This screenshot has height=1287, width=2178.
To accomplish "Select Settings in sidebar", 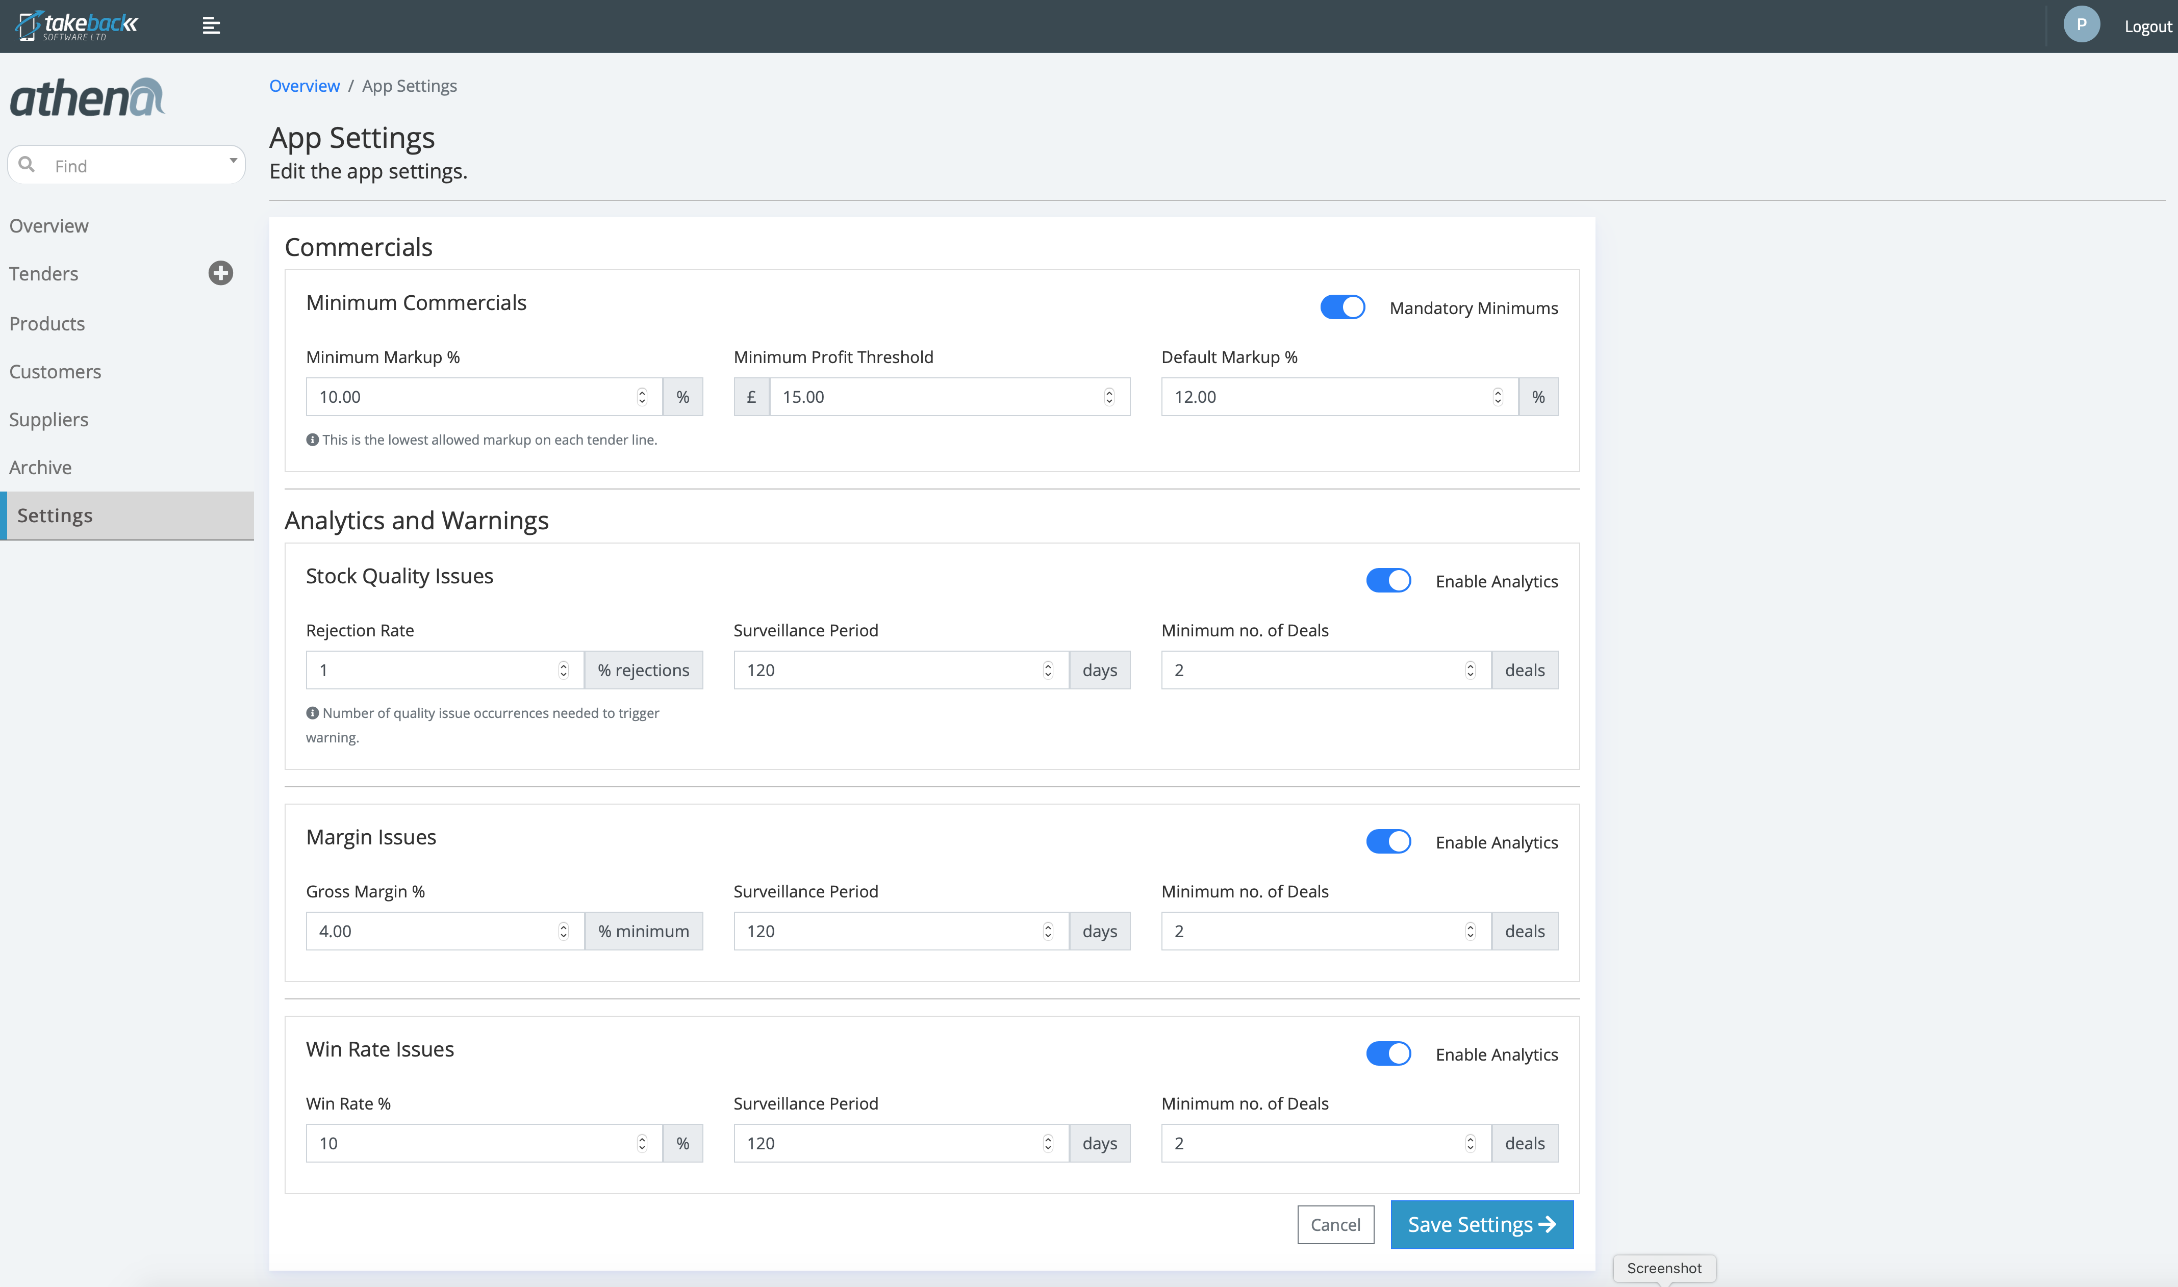I will pyautogui.click(x=126, y=515).
